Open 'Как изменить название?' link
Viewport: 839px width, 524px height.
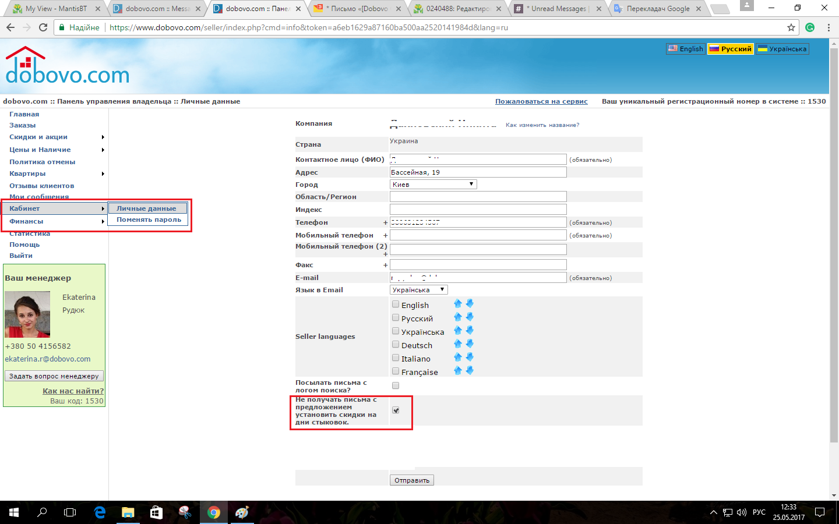[x=542, y=125]
